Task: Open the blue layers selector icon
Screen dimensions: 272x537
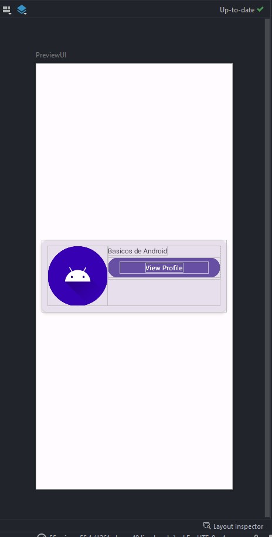Action: click(x=21, y=9)
